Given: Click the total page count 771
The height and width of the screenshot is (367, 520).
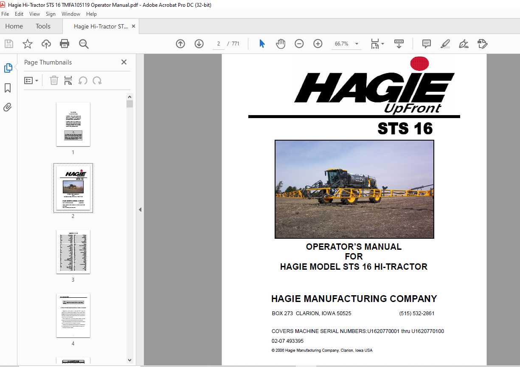Looking at the screenshot, I should 235,44.
